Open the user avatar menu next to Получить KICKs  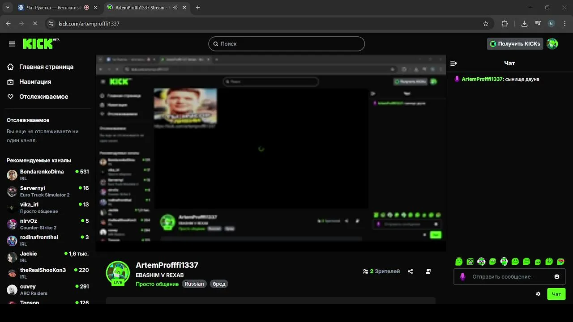(552, 44)
